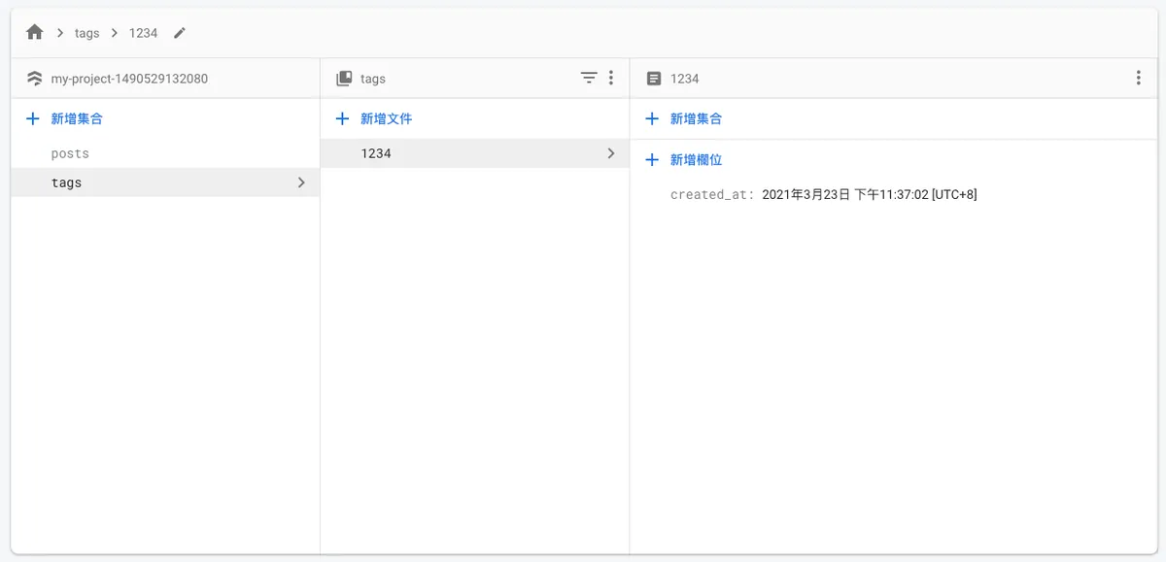Expand the chevron on the 1234 document row
The image size is (1166, 562).
610,153
